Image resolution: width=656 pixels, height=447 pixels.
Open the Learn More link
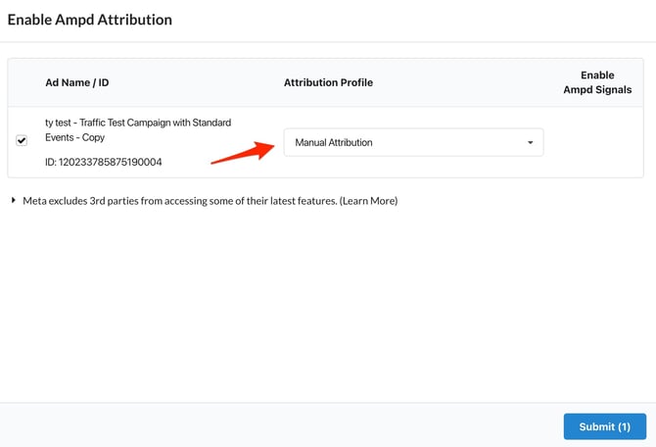point(368,201)
